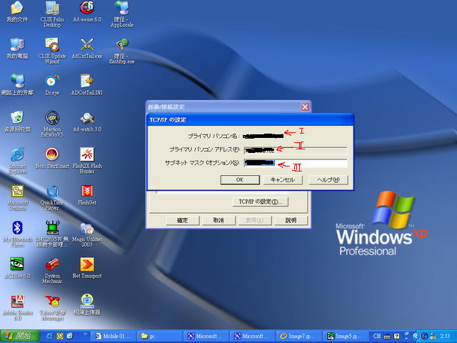Click the 取消 button in the back dialog
457x343 pixels.
(219, 221)
